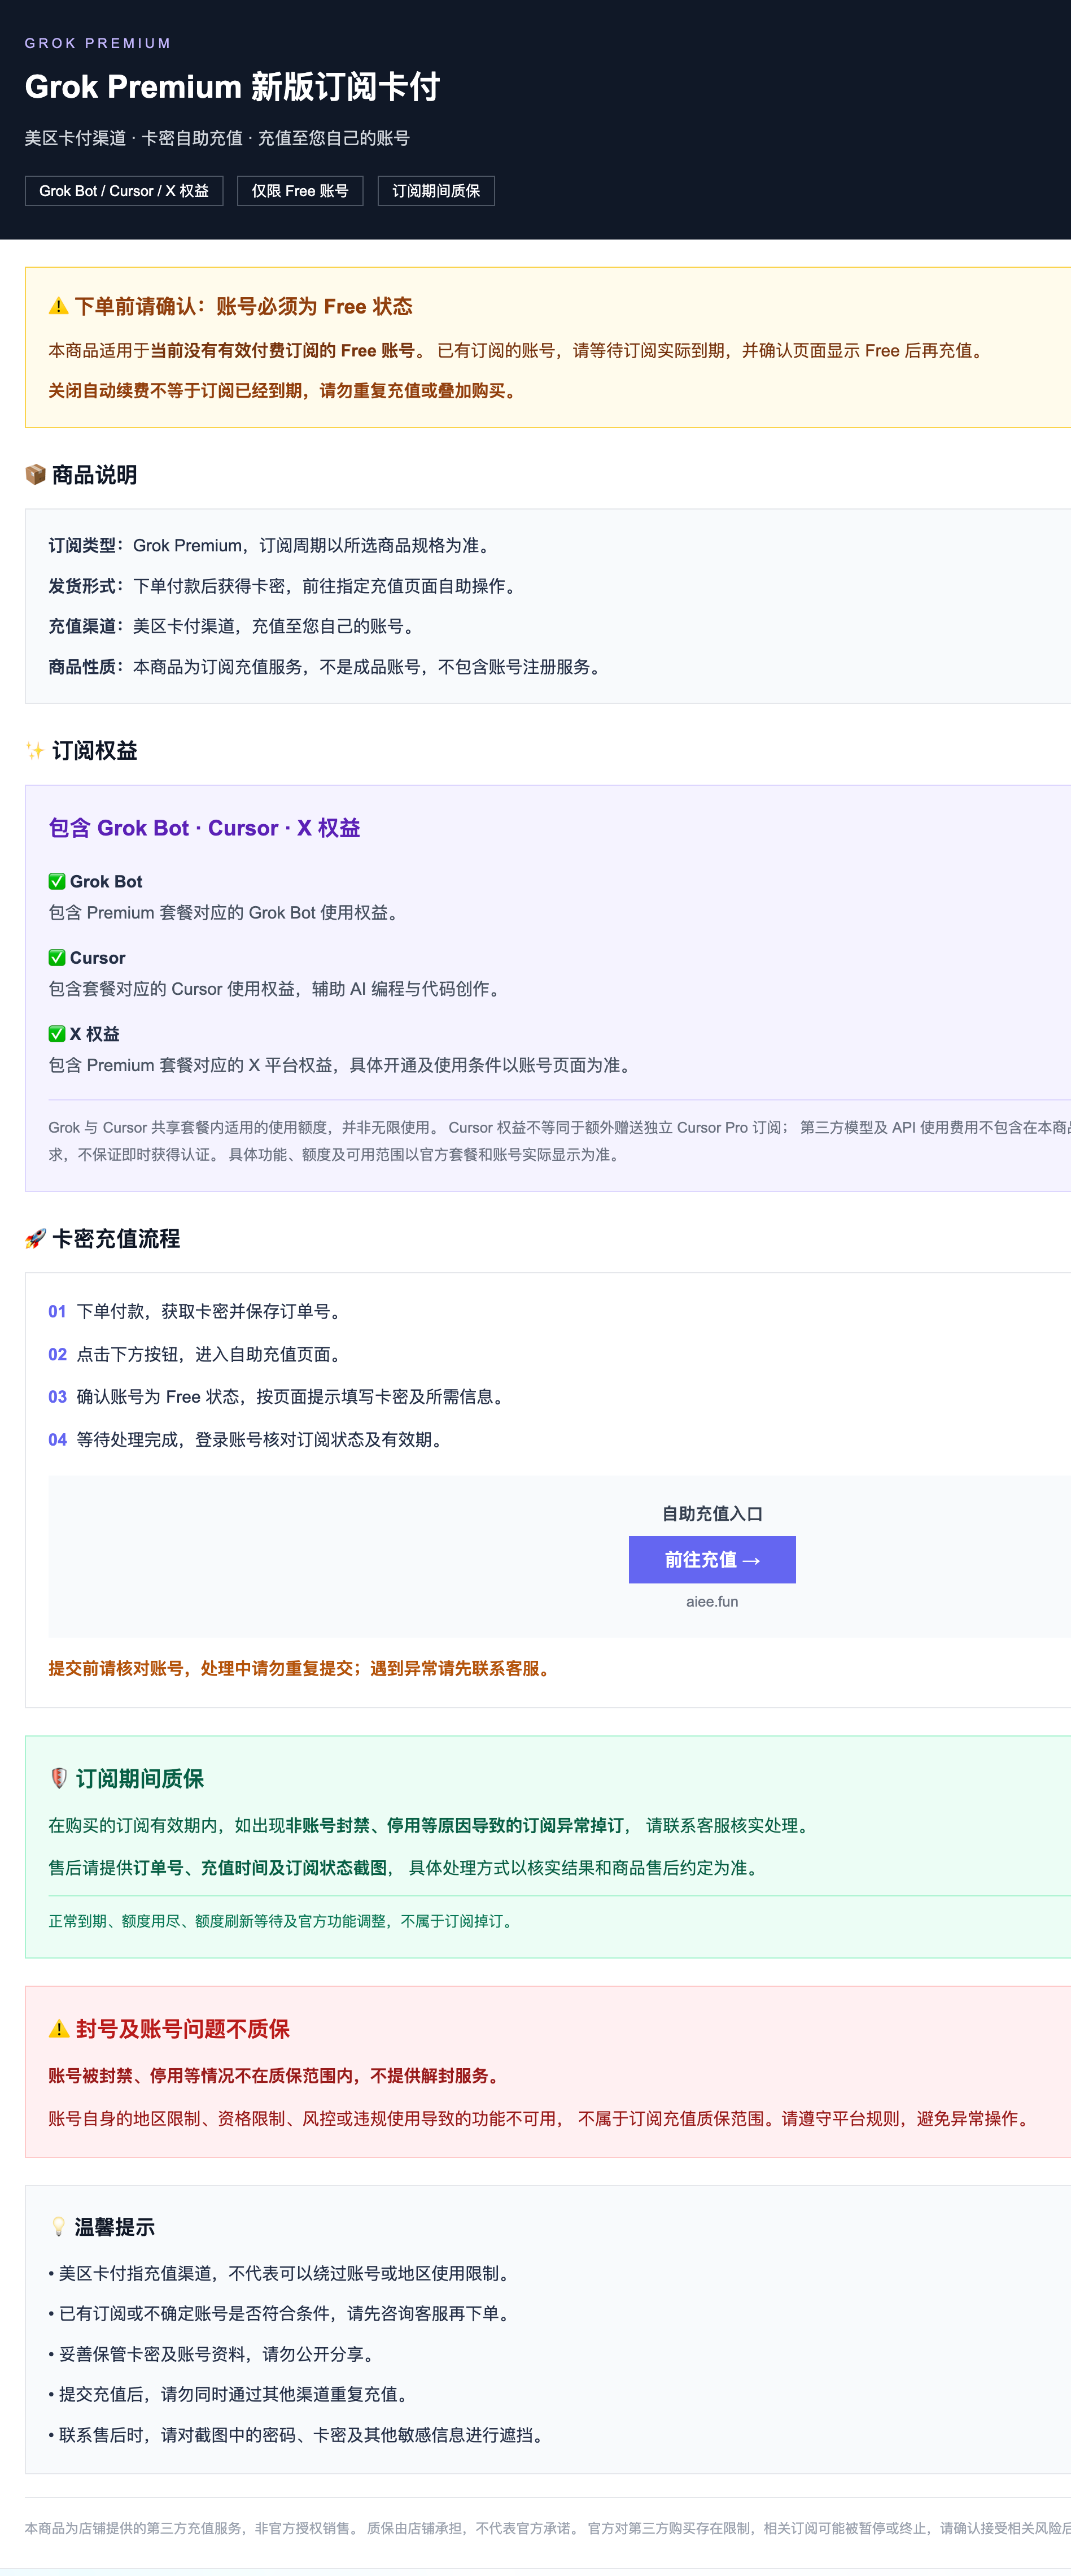Click the warning icon beside 下单前请确认
The height and width of the screenshot is (2576, 1071).
click(58, 306)
